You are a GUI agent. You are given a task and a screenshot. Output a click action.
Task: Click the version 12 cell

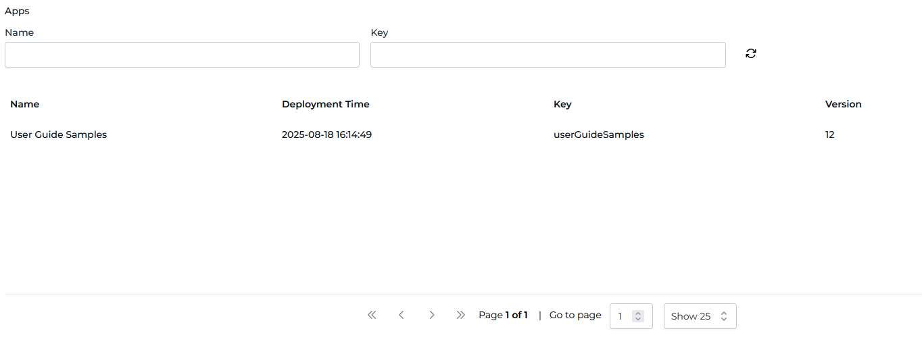tap(830, 134)
